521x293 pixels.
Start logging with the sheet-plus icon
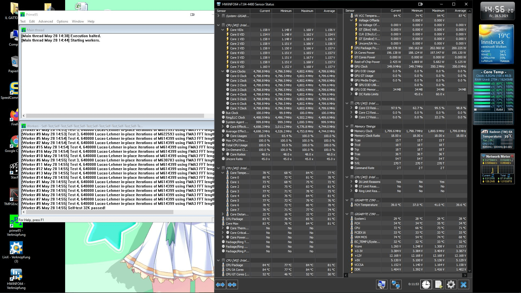(438, 284)
